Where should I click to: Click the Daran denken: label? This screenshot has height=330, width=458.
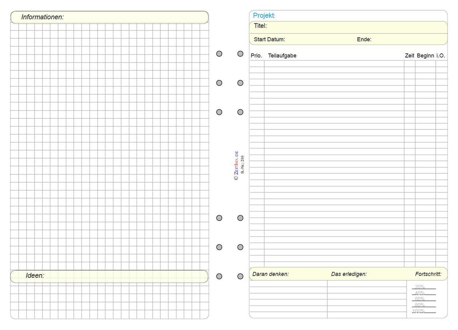tap(271, 274)
